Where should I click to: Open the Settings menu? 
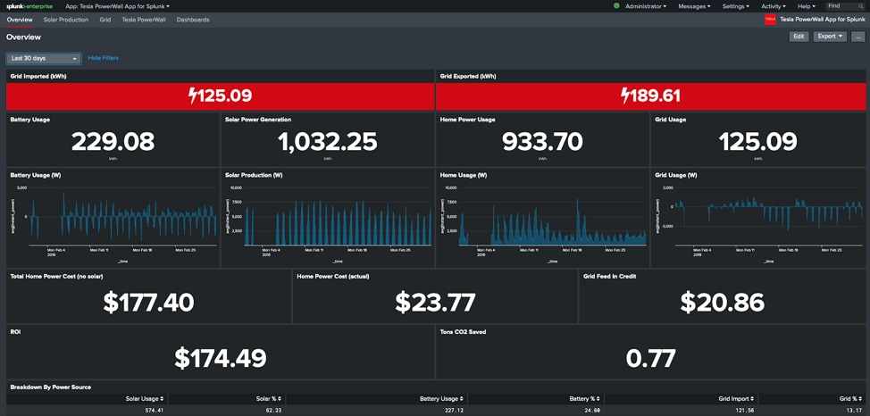[x=736, y=6]
